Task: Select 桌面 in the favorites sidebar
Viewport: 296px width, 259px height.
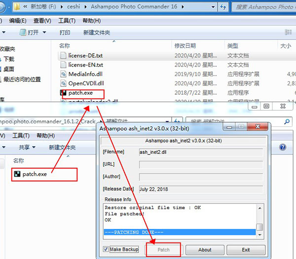Action: coord(9,69)
